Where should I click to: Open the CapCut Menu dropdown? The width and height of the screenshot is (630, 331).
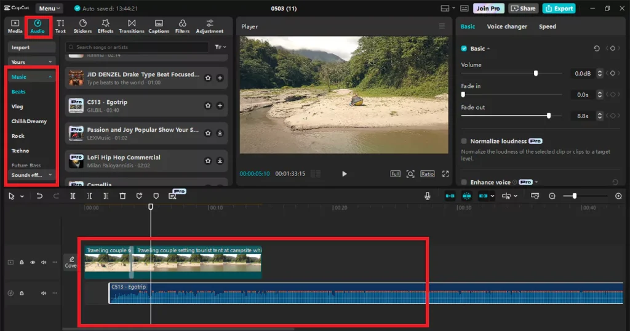tap(49, 8)
